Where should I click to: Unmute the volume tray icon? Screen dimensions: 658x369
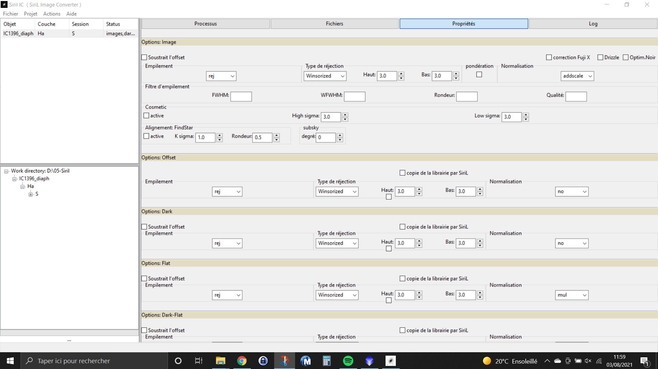pyautogui.click(x=588, y=361)
